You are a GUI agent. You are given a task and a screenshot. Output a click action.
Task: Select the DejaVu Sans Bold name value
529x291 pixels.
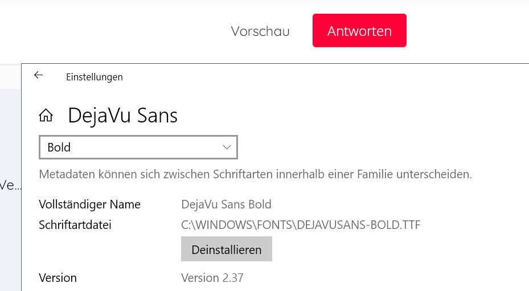226,204
